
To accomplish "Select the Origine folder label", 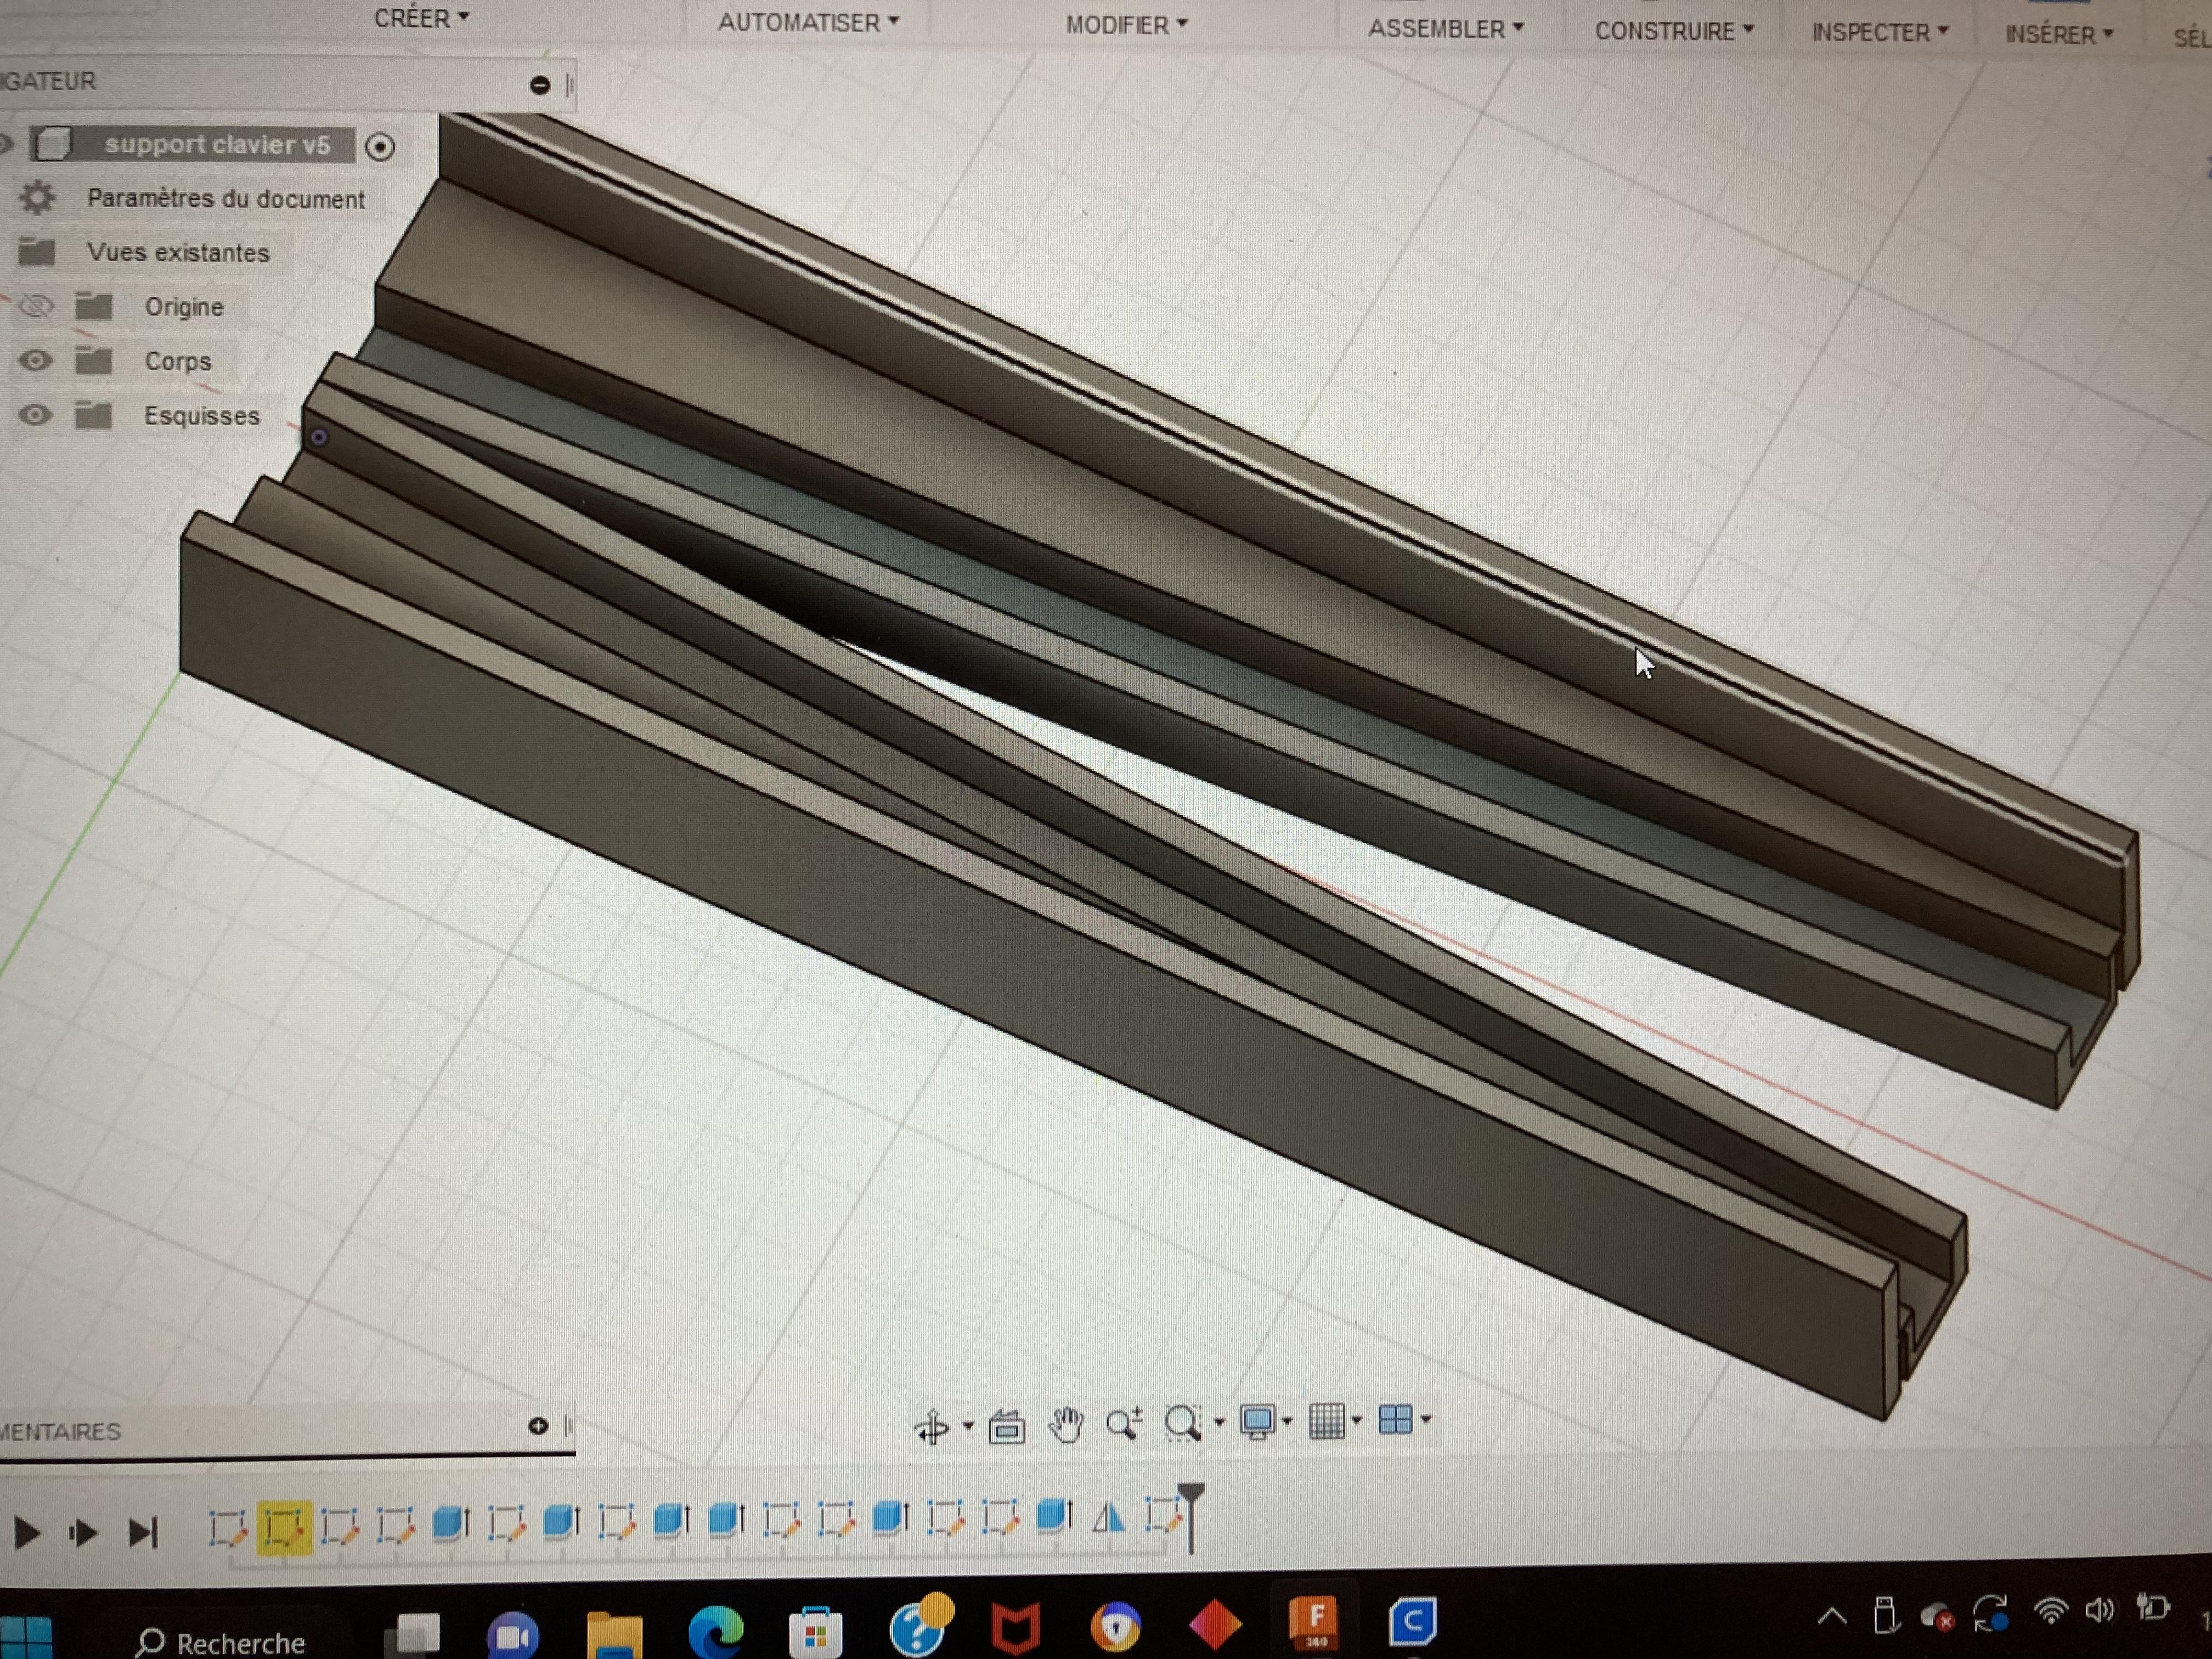I will [x=184, y=307].
